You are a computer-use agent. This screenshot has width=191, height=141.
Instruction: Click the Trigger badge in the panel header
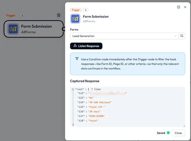75,10
